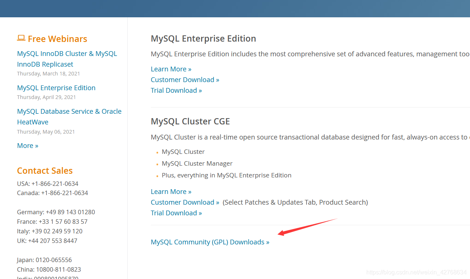Screen dimensions: 470x279
Task: Click the MySQL Enterprise Edition section heading
Action: tap(203, 38)
